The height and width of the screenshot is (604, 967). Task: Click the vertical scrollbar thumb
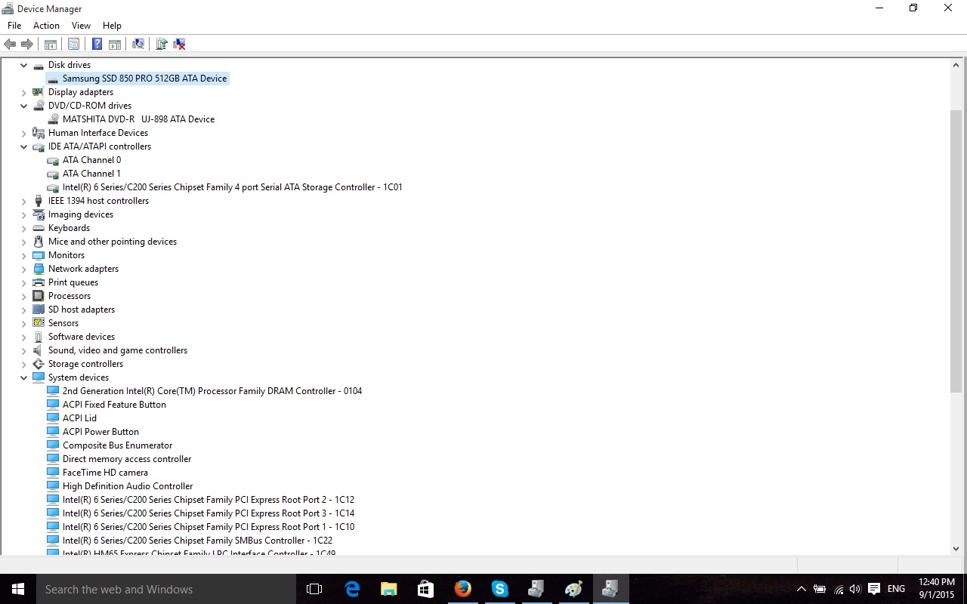(x=956, y=251)
